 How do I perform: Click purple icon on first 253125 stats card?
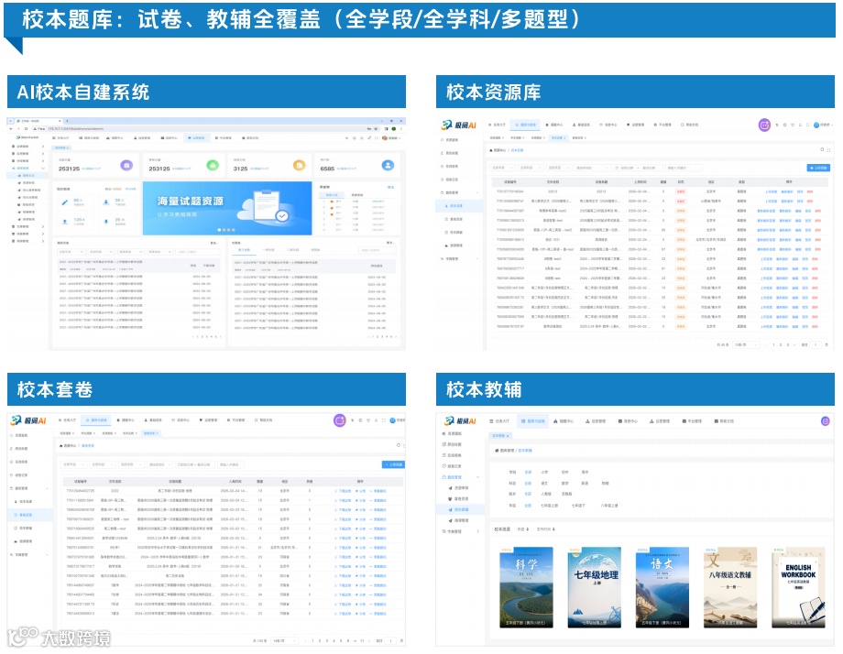pos(126,166)
